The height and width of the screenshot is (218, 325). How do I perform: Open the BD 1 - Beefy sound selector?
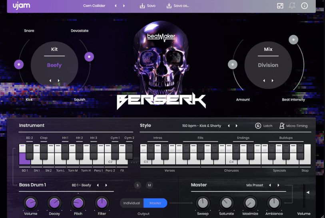(82, 185)
